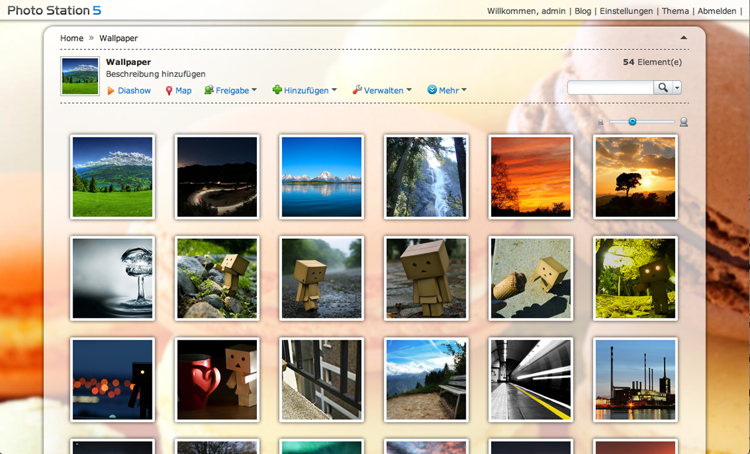Open the lone tree sunset photo
The height and width of the screenshot is (454, 750).
pyautogui.click(x=635, y=177)
